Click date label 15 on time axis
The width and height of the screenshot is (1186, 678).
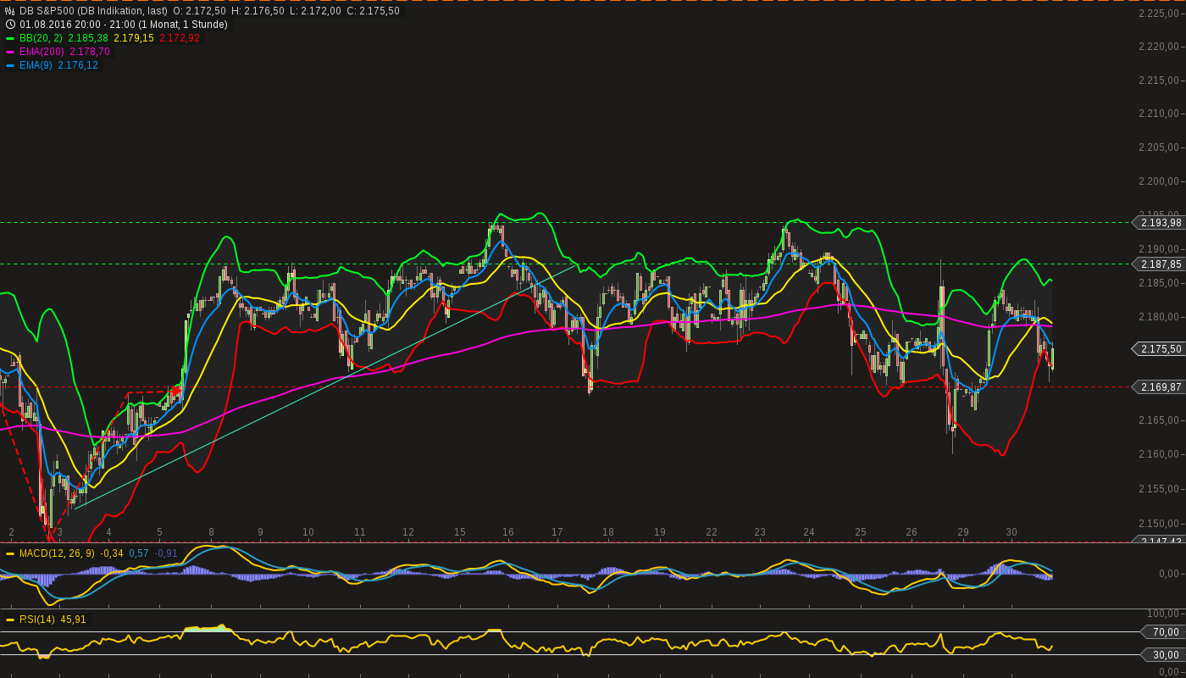point(459,532)
